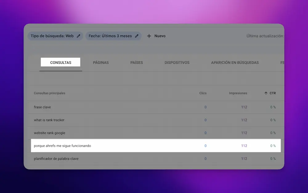Image resolution: width=308 pixels, height=193 pixels.
Task: Switch to the PÁGINAS tab
Action: 101,63
